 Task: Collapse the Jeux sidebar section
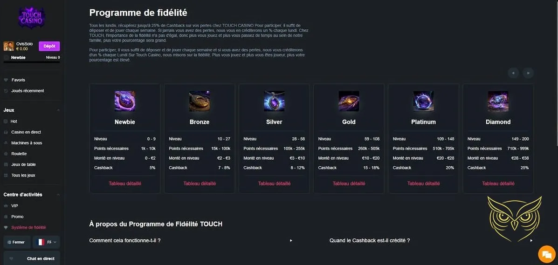tap(58, 110)
